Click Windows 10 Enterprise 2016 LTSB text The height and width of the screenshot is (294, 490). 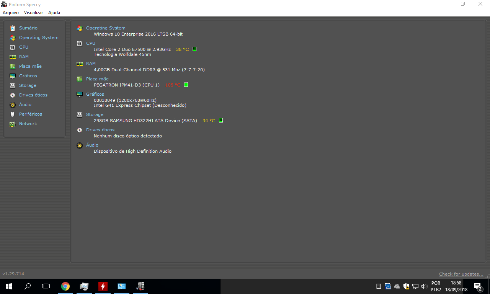(138, 34)
